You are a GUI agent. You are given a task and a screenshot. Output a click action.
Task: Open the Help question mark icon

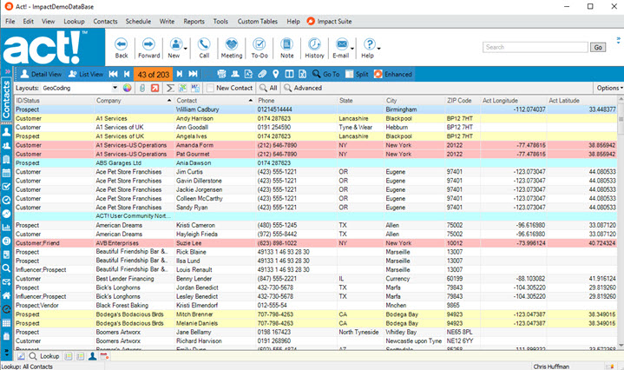point(369,43)
